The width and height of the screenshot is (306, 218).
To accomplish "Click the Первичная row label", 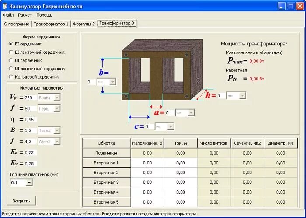I will pyautogui.click(x=106, y=153).
